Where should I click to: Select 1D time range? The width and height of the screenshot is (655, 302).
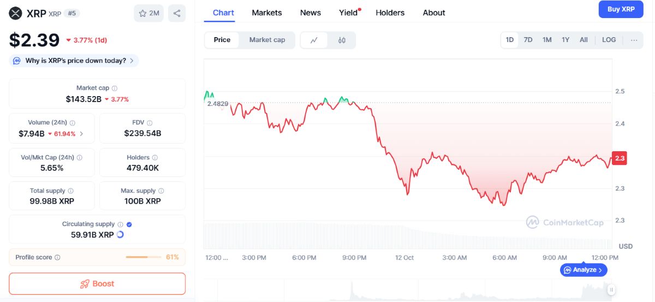[x=510, y=40]
